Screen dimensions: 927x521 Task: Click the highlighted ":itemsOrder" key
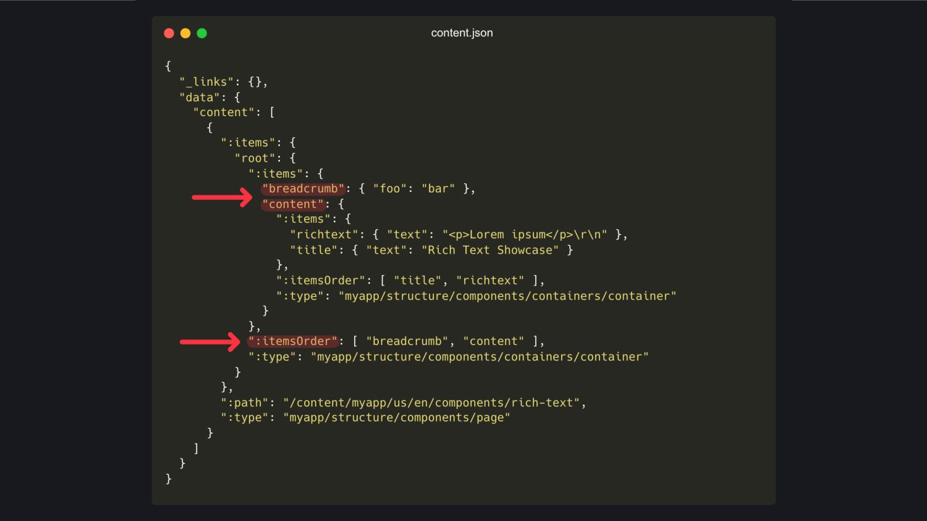pos(293,341)
